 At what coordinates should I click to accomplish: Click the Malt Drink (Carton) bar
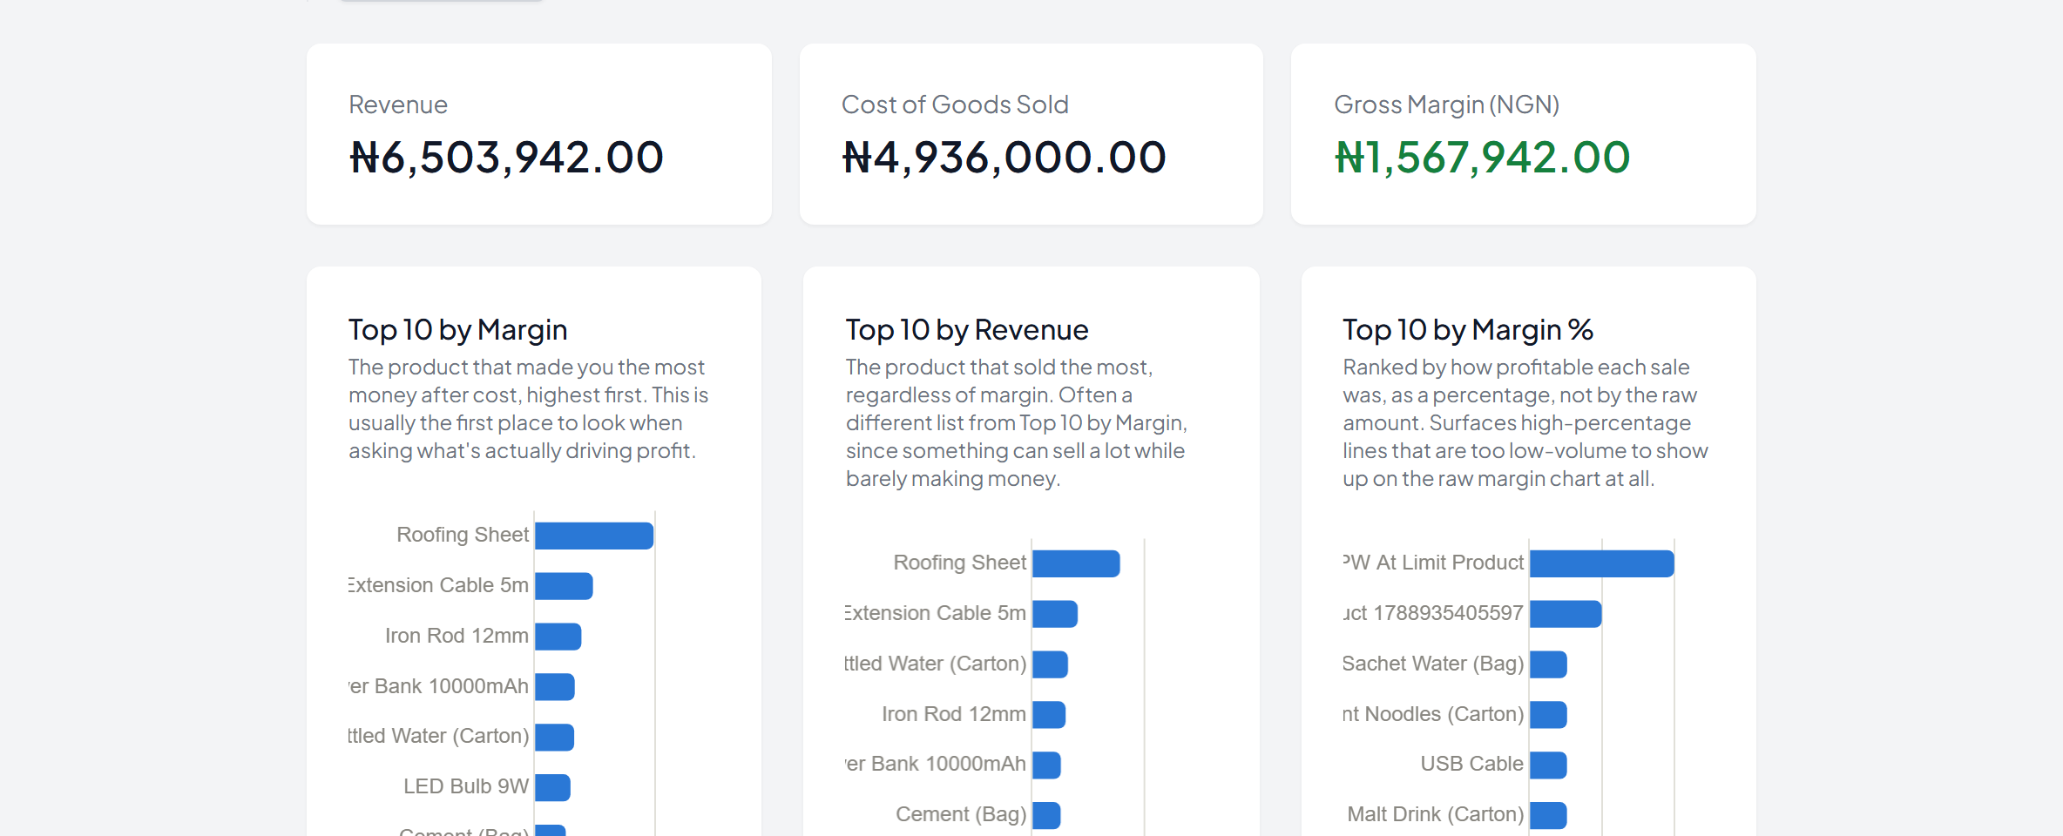[x=1548, y=815]
